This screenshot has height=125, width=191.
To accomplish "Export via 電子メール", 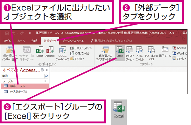I will coord(165,52).
